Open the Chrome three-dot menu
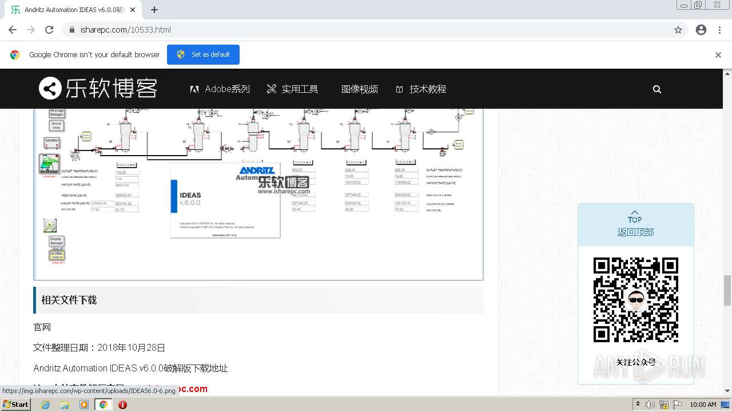Screen dimensions: 732x412 719,30
